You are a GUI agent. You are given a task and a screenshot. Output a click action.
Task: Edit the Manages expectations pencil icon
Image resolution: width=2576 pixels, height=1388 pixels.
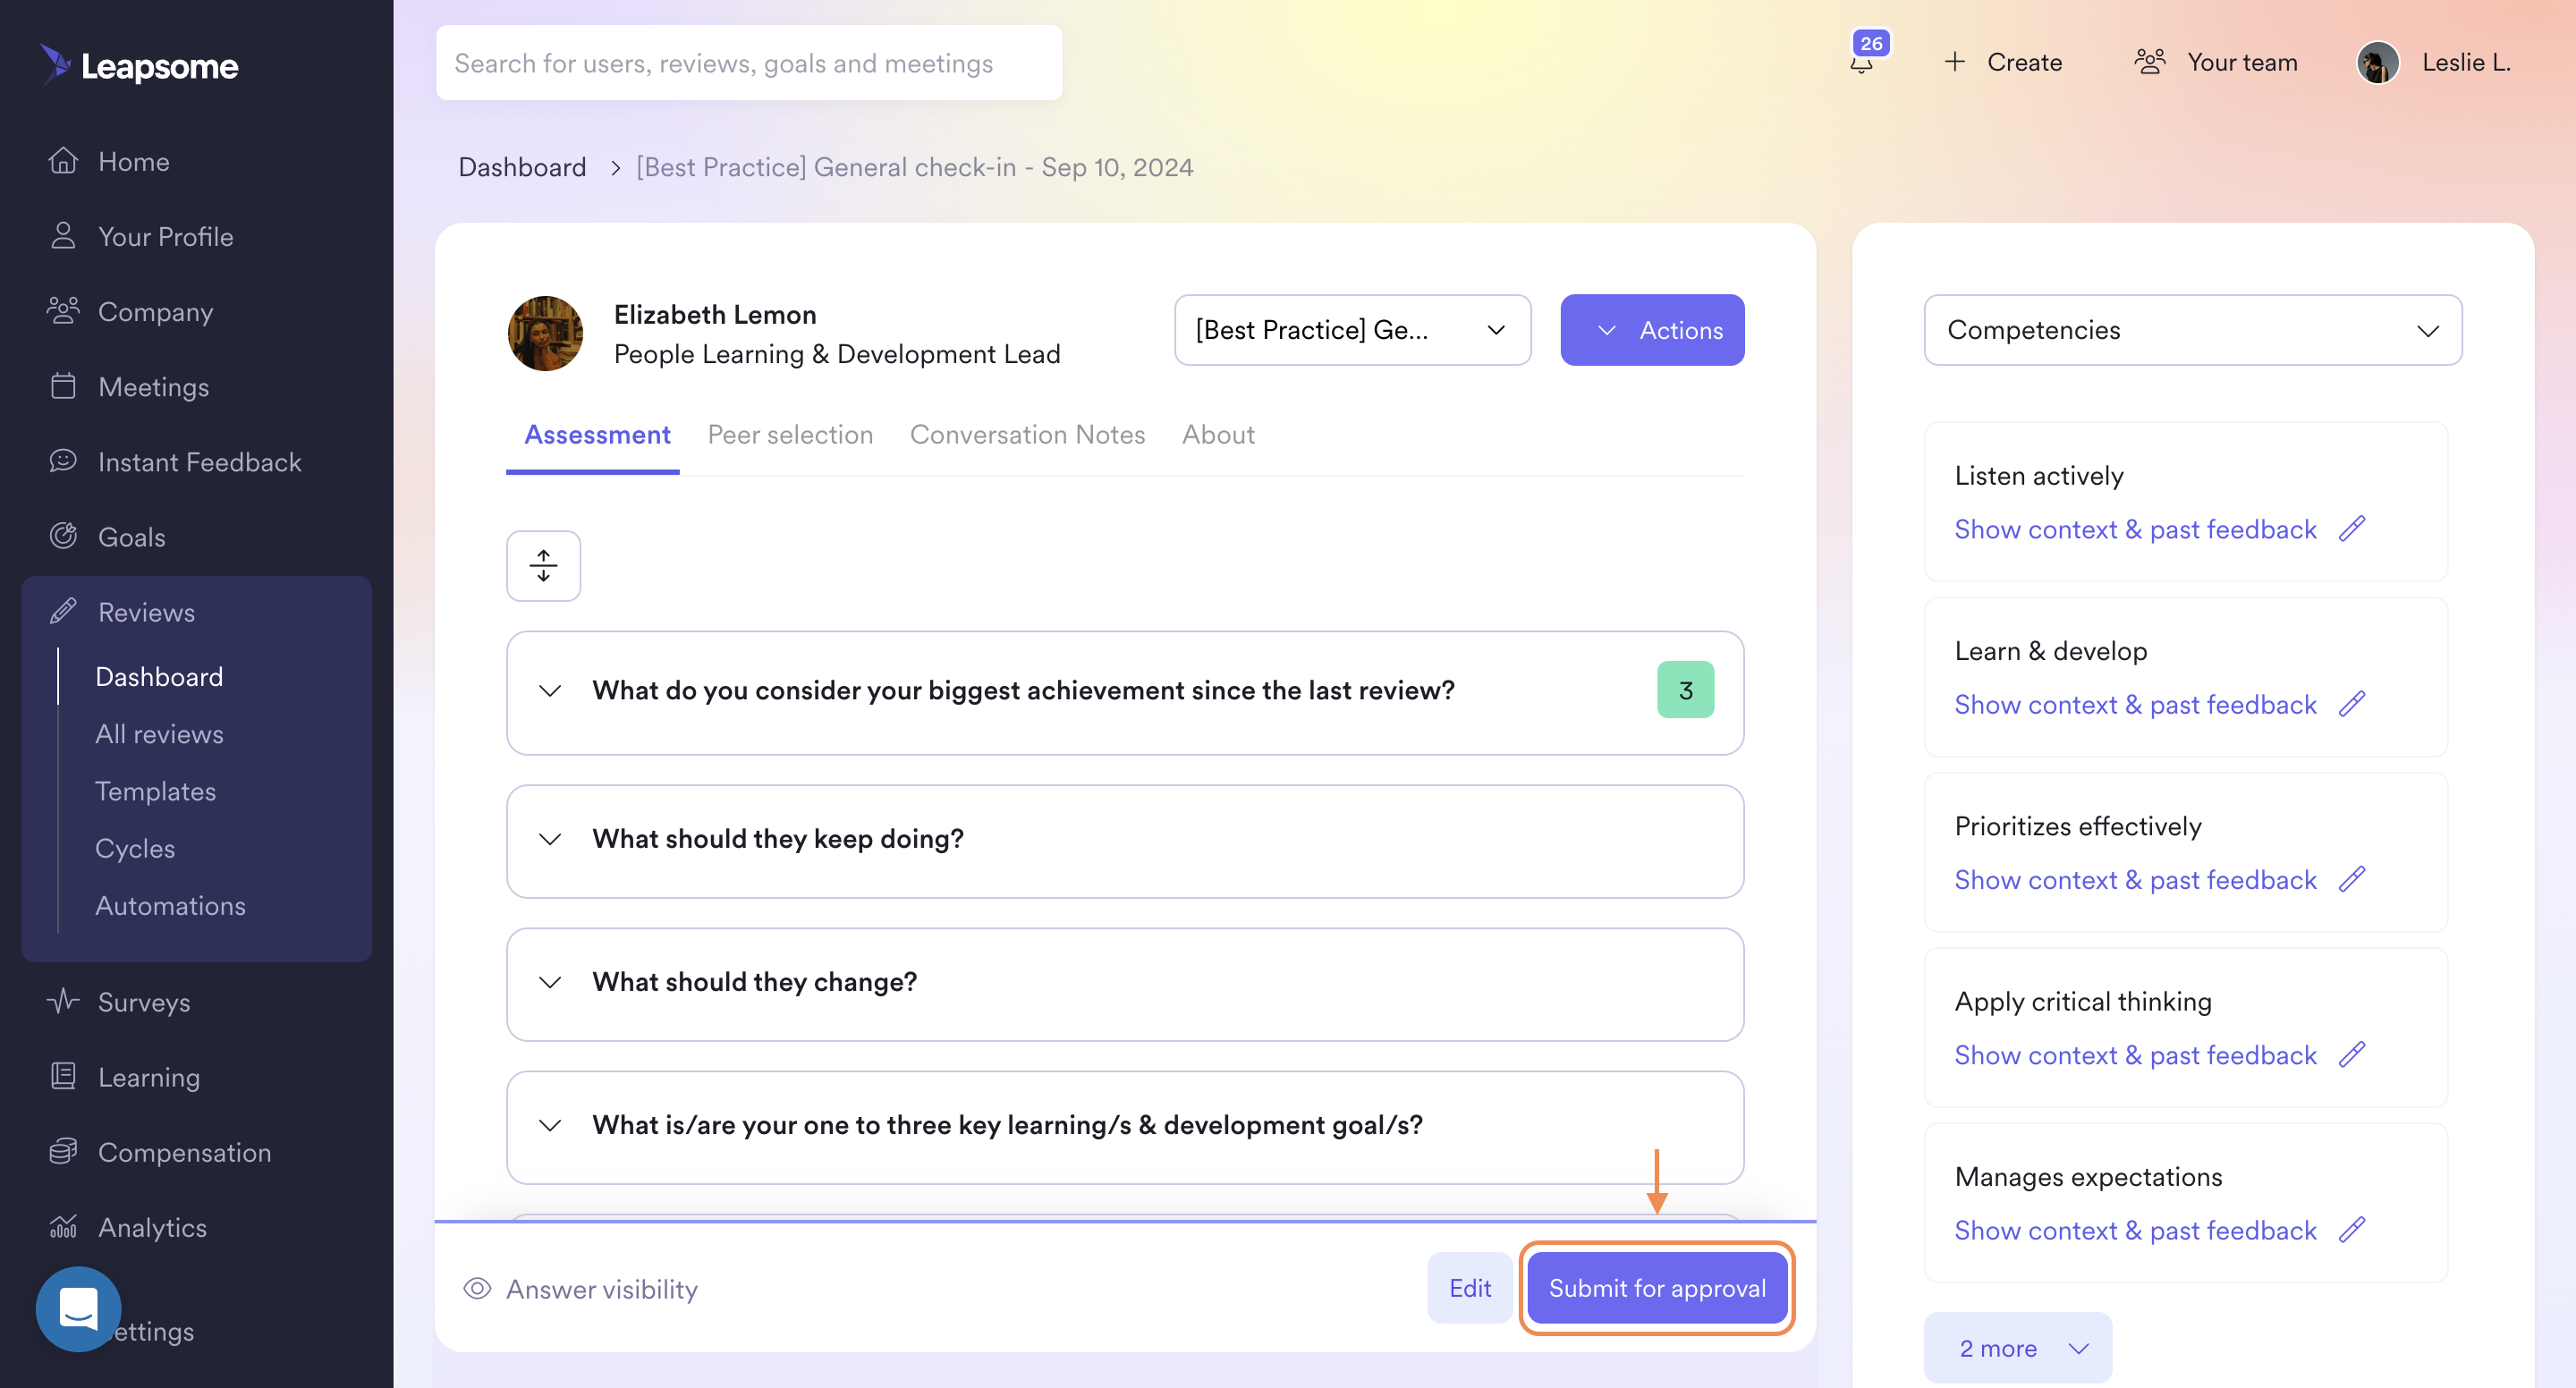pos(2352,1228)
